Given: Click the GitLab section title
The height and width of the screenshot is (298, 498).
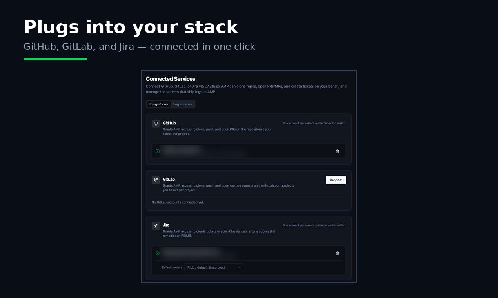Looking at the screenshot, I should point(169,180).
